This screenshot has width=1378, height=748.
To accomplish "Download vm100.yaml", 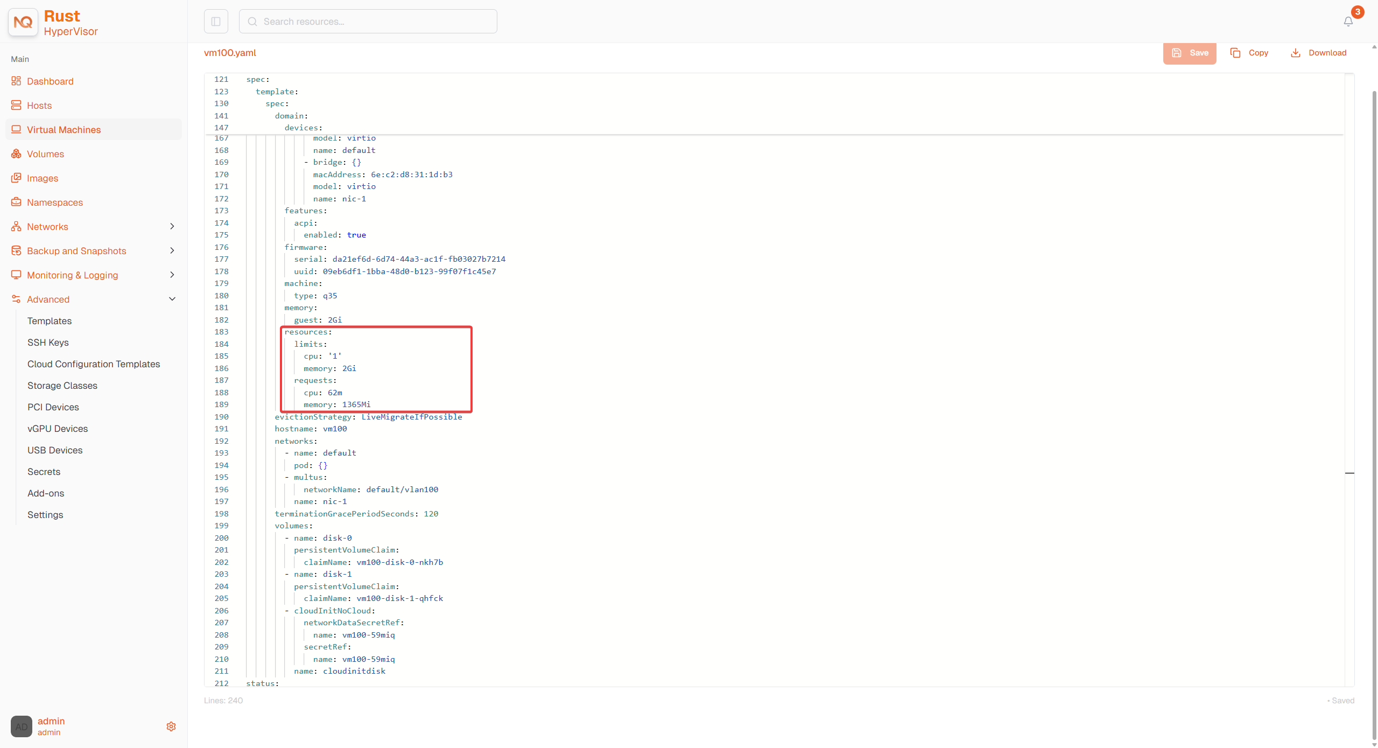I will pos(1319,53).
